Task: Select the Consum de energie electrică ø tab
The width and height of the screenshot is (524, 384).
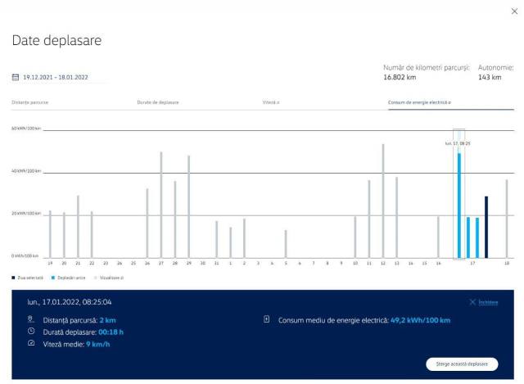Action: [420, 102]
